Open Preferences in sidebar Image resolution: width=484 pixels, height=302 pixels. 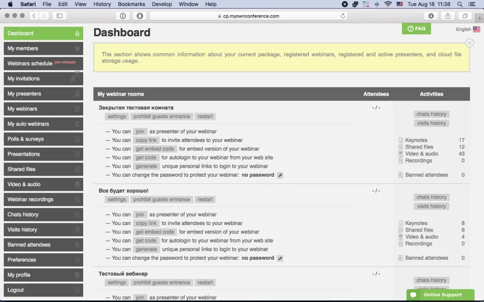43,260
